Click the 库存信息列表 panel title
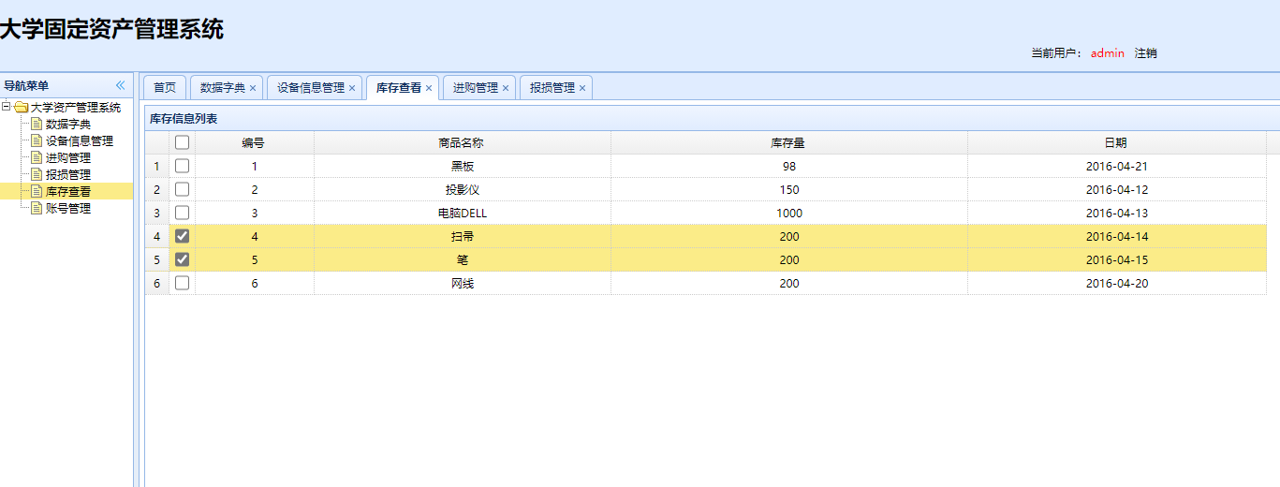Image resolution: width=1280 pixels, height=487 pixels. pyautogui.click(x=184, y=119)
